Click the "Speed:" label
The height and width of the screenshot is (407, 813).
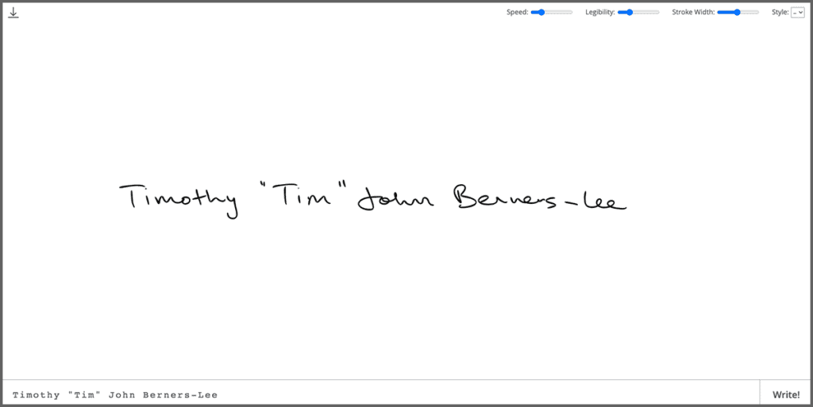click(x=518, y=13)
